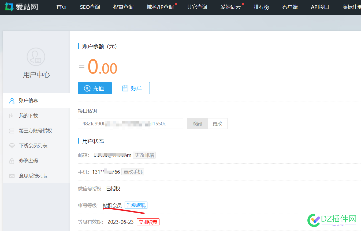Viewport: 361px width, 231px height.
Task: Click the lock icon beside 修改密码
Action: point(12,161)
